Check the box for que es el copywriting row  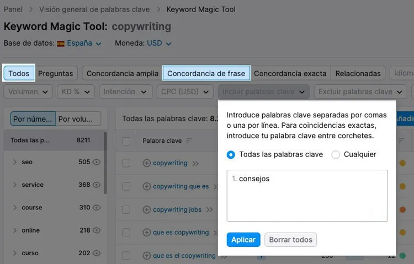pos(126,256)
